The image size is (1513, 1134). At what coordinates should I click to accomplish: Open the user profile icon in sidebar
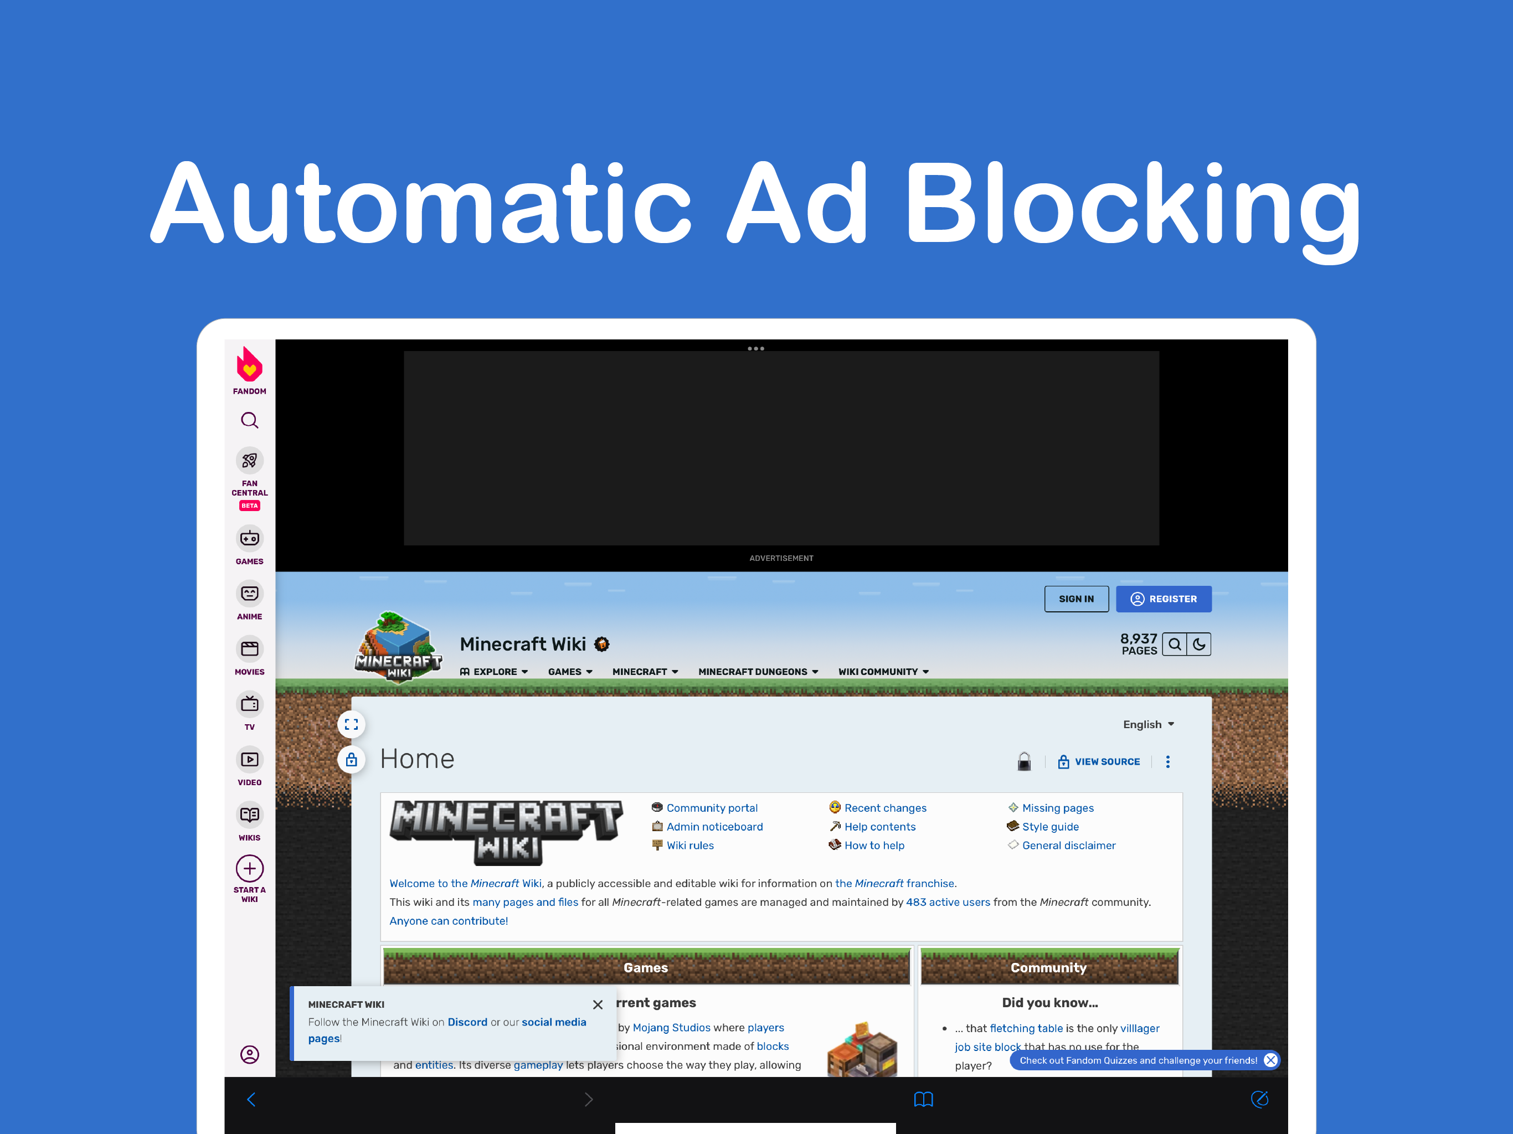250,1055
